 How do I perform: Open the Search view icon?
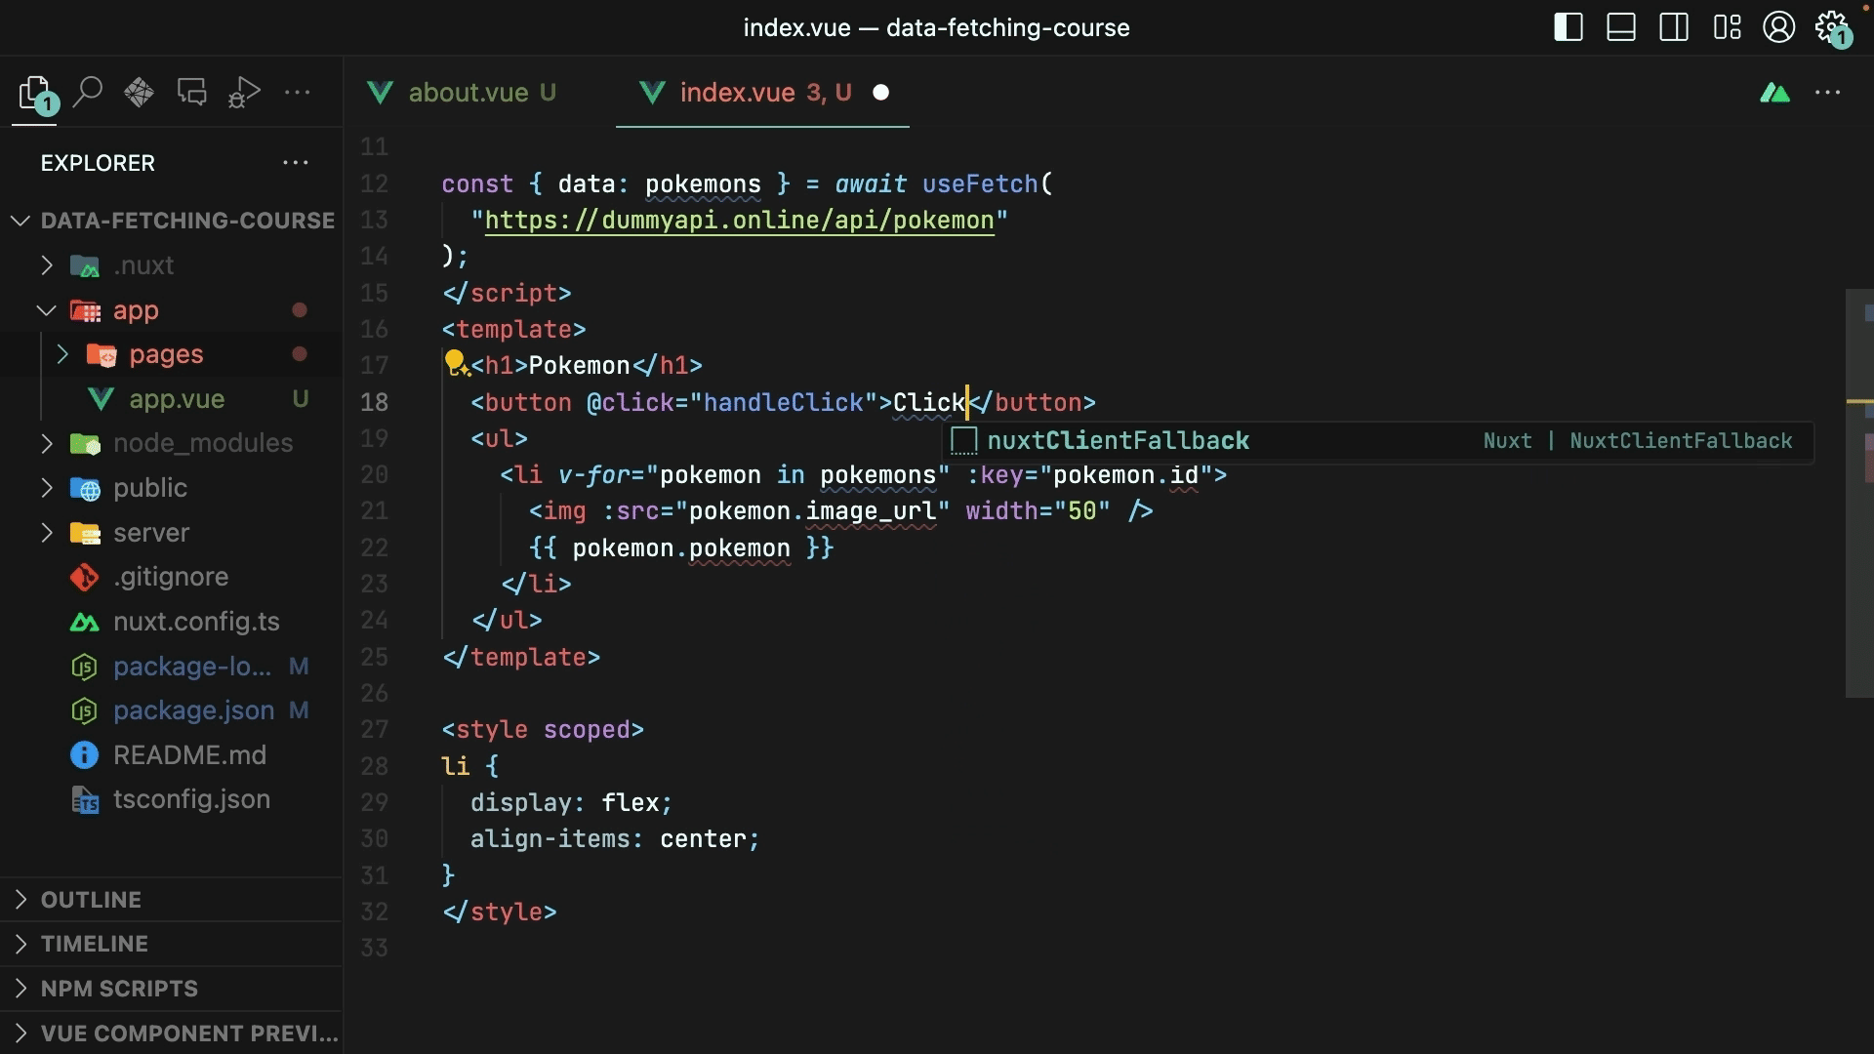click(x=88, y=93)
